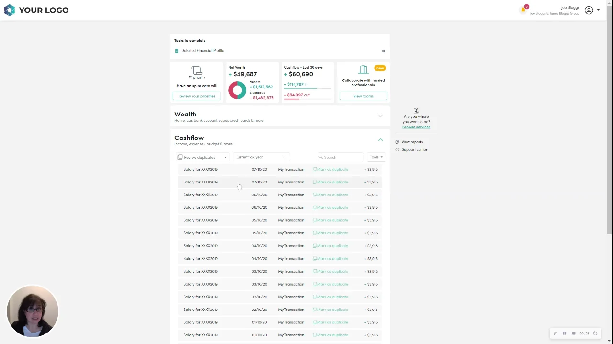Image resolution: width=613 pixels, height=344 pixels.
Task: Pause the screen recording
Action: point(564,333)
